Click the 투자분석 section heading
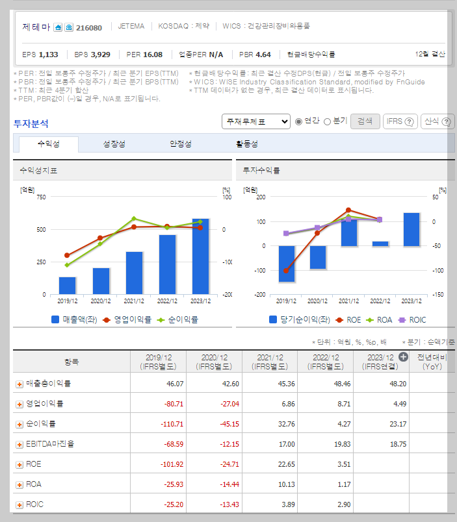Image resolution: width=457 pixels, height=522 pixels. [31, 123]
